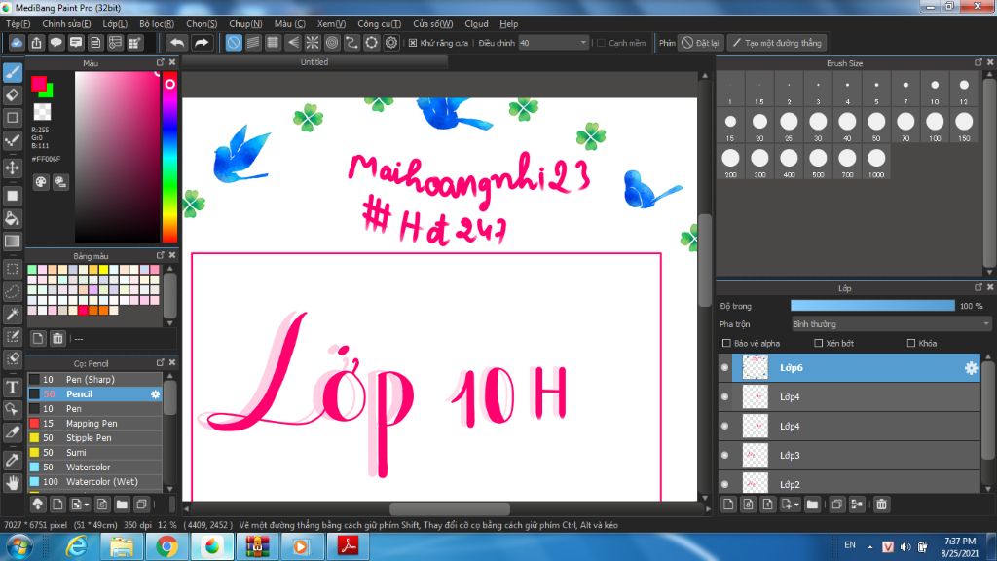Image resolution: width=997 pixels, height=561 pixels.
Task: Enable parallel lines snap guide
Action: [253, 43]
